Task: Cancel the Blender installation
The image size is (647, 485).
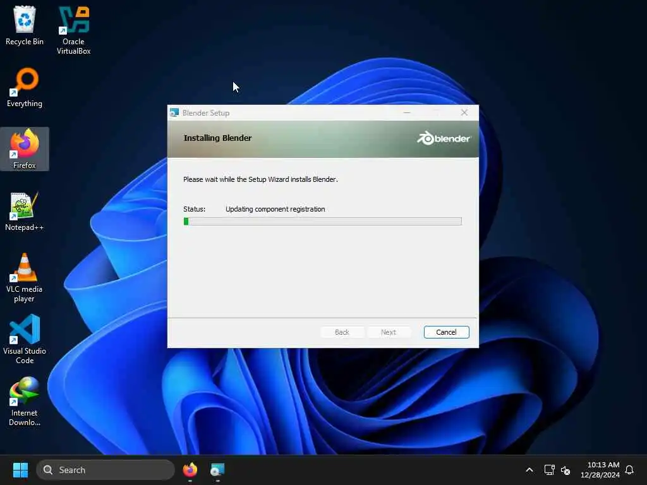Action: coord(447,332)
